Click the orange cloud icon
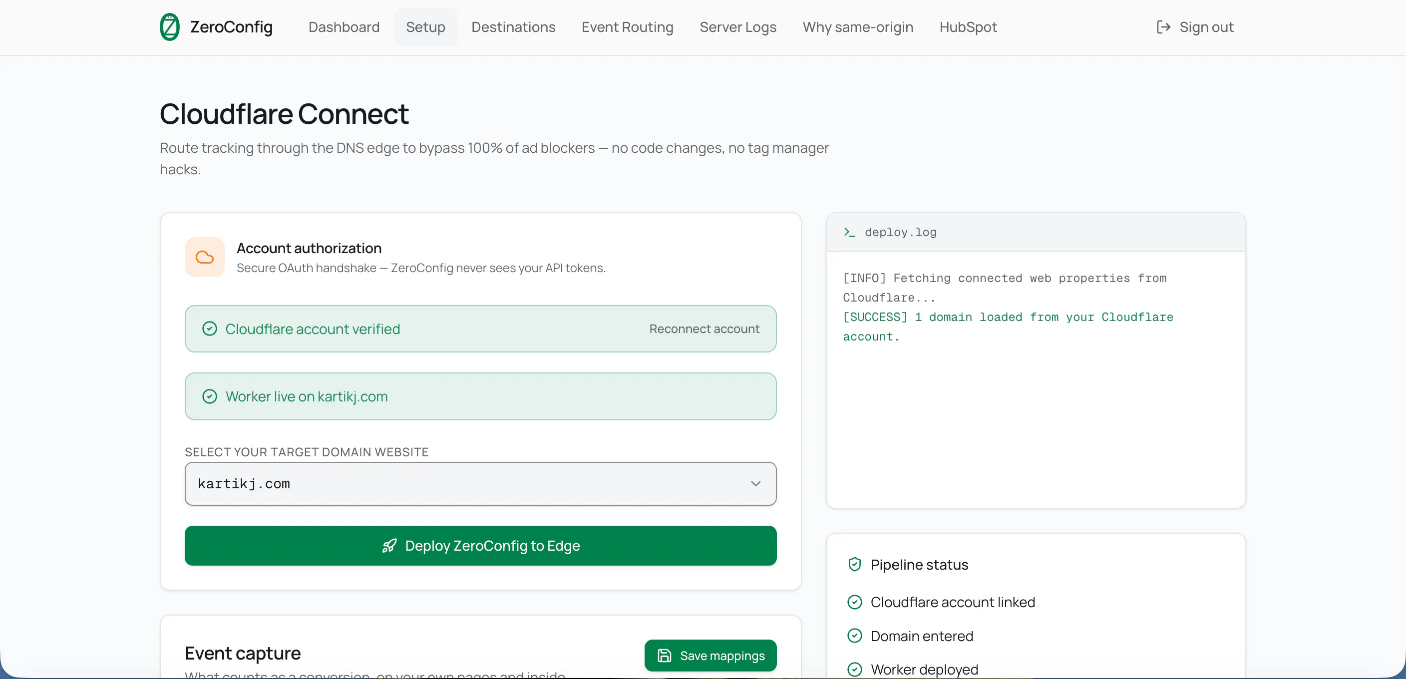Screen dimensions: 1406x679 point(205,257)
